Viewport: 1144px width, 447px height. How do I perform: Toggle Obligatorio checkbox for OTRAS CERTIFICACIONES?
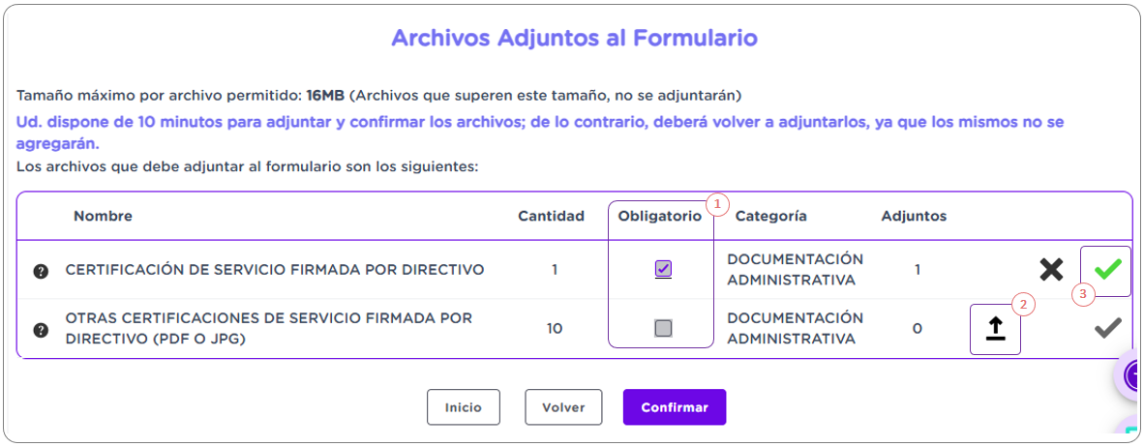(x=663, y=328)
